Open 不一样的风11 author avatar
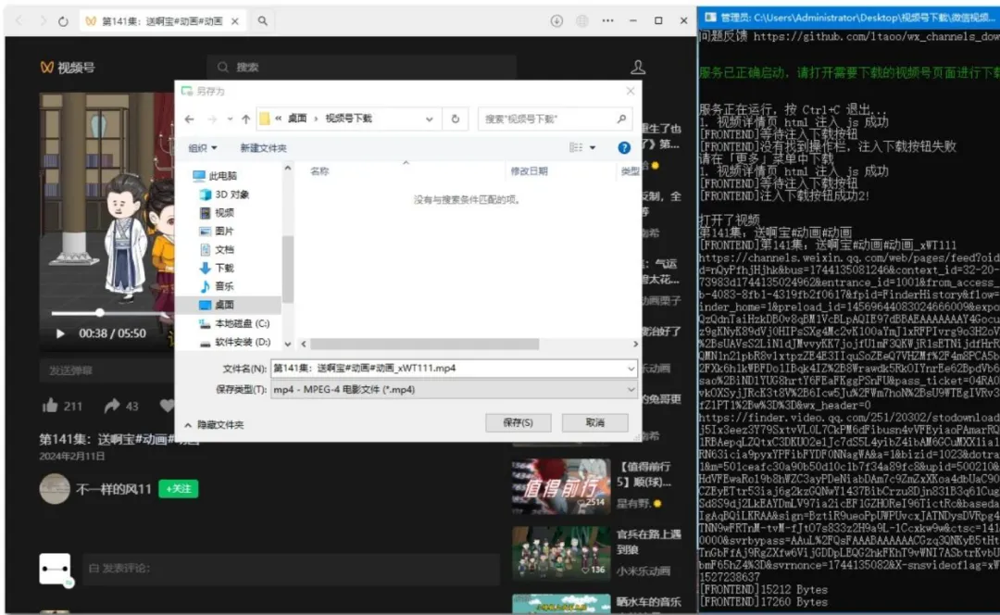Image resolution: width=1000 pixels, height=615 pixels. pos(55,489)
